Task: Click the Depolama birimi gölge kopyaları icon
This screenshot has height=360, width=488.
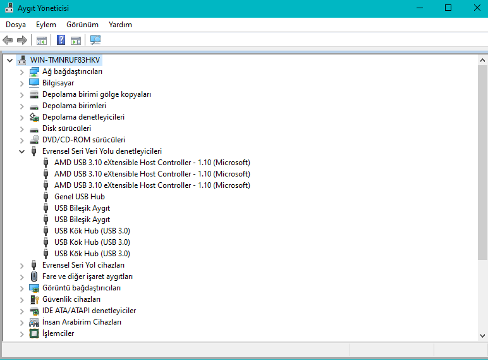Action: pos(34,94)
